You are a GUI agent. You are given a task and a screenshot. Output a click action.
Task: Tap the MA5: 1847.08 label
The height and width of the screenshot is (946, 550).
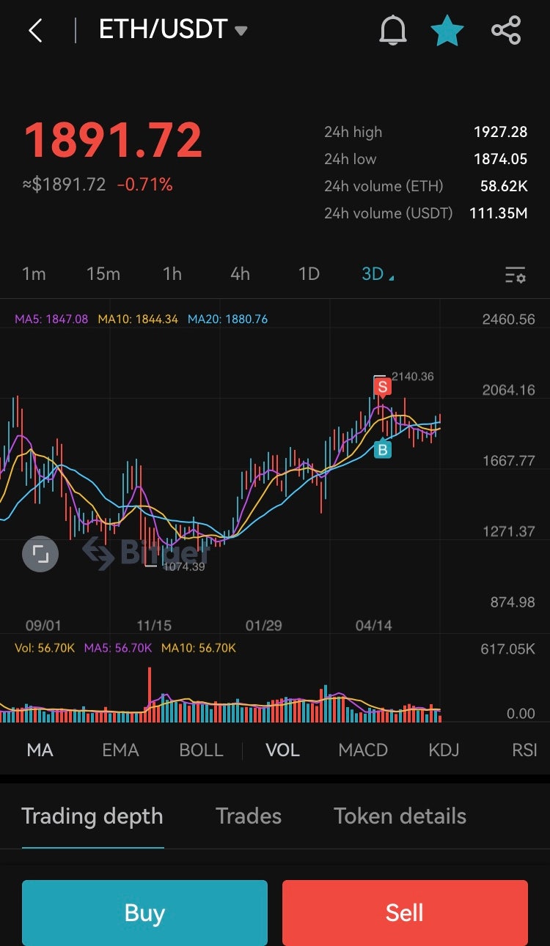pos(51,319)
